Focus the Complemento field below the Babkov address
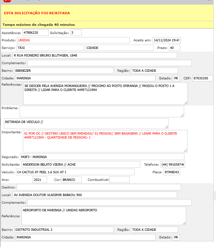Image resolution: width=216 pixels, height=247 pixels. [x=109, y=203]
